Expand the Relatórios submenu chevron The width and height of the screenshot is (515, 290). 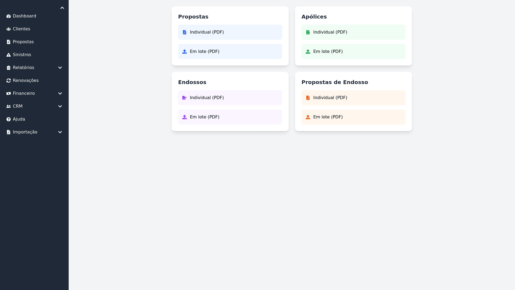[x=60, y=68]
